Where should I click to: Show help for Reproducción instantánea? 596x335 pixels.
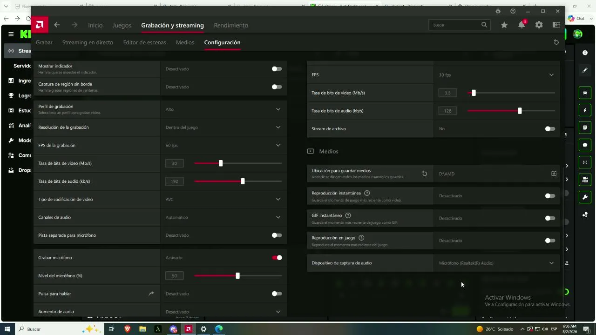[367, 193]
